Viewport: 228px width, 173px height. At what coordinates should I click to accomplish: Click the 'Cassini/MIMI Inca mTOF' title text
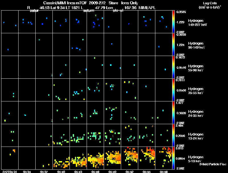coord(65,3)
